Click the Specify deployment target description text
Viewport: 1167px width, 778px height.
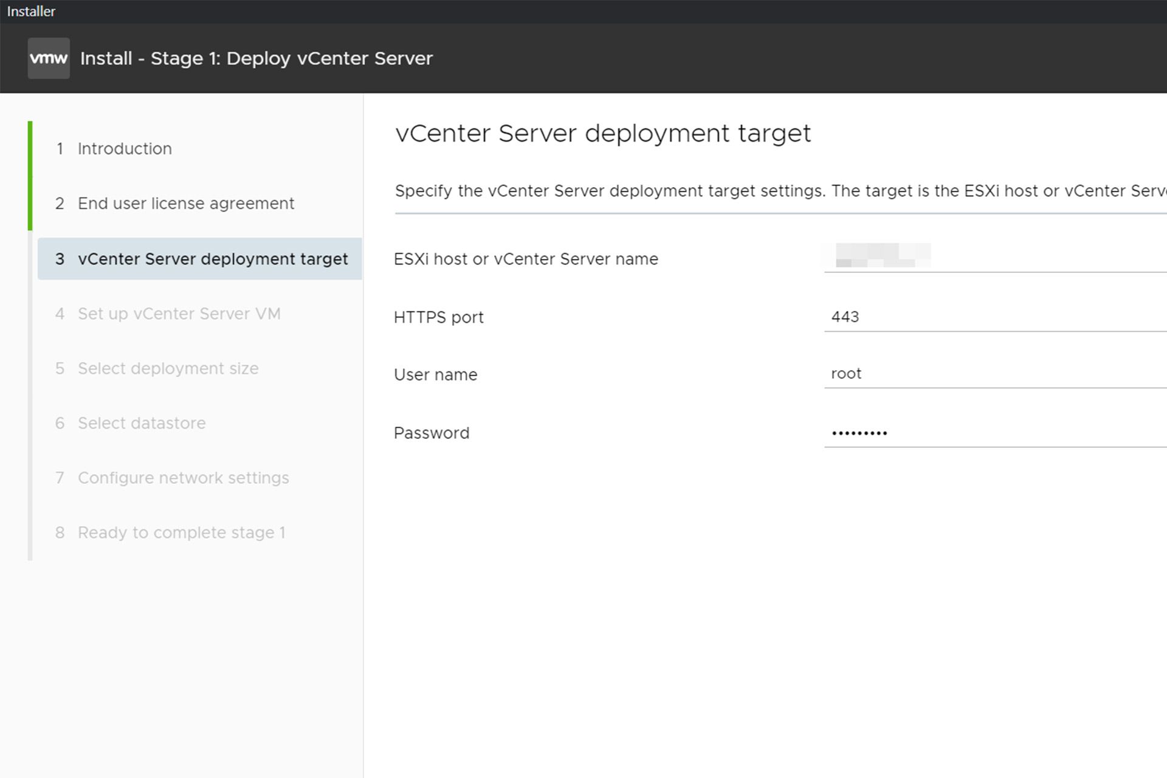[x=780, y=191]
